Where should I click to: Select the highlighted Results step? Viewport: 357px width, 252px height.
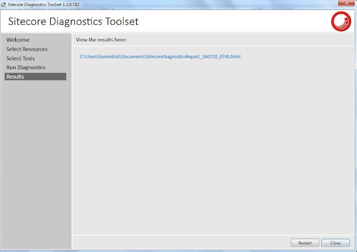(35, 77)
